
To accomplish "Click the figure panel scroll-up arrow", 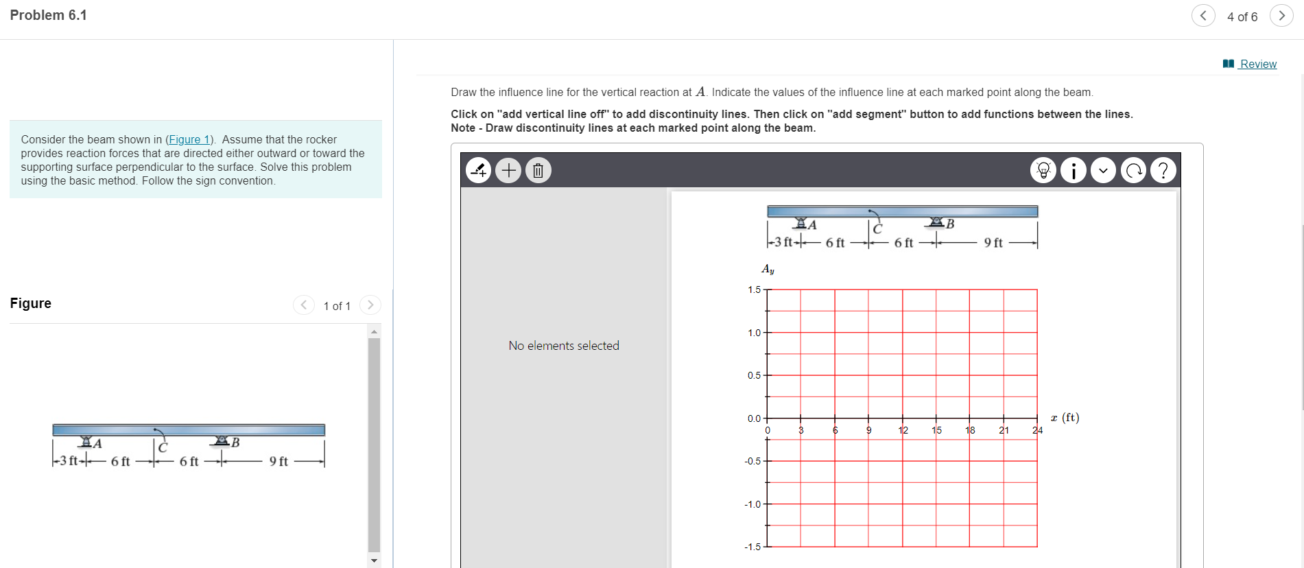I will coord(374,332).
